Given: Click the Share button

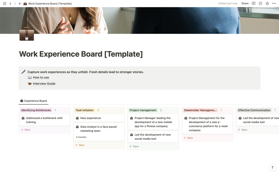Looking at the screenshot, I should pyautogui.click(x=245, y=3).
